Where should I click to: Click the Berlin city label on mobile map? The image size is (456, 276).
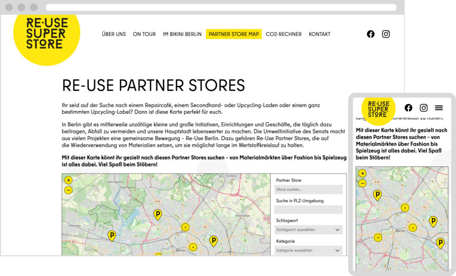point(400,230)
